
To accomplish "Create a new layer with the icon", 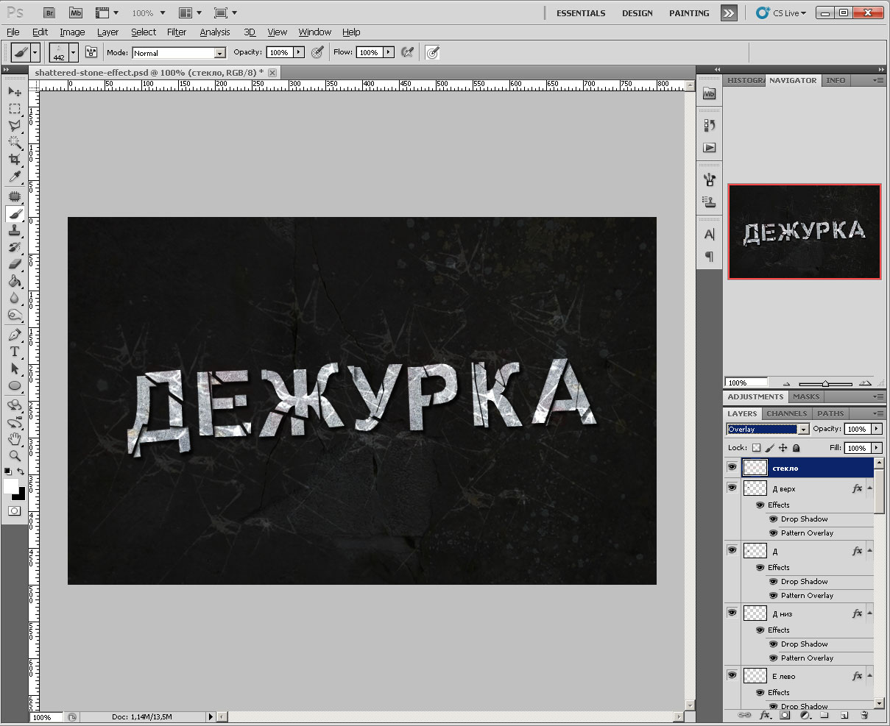I will (844, 714).
